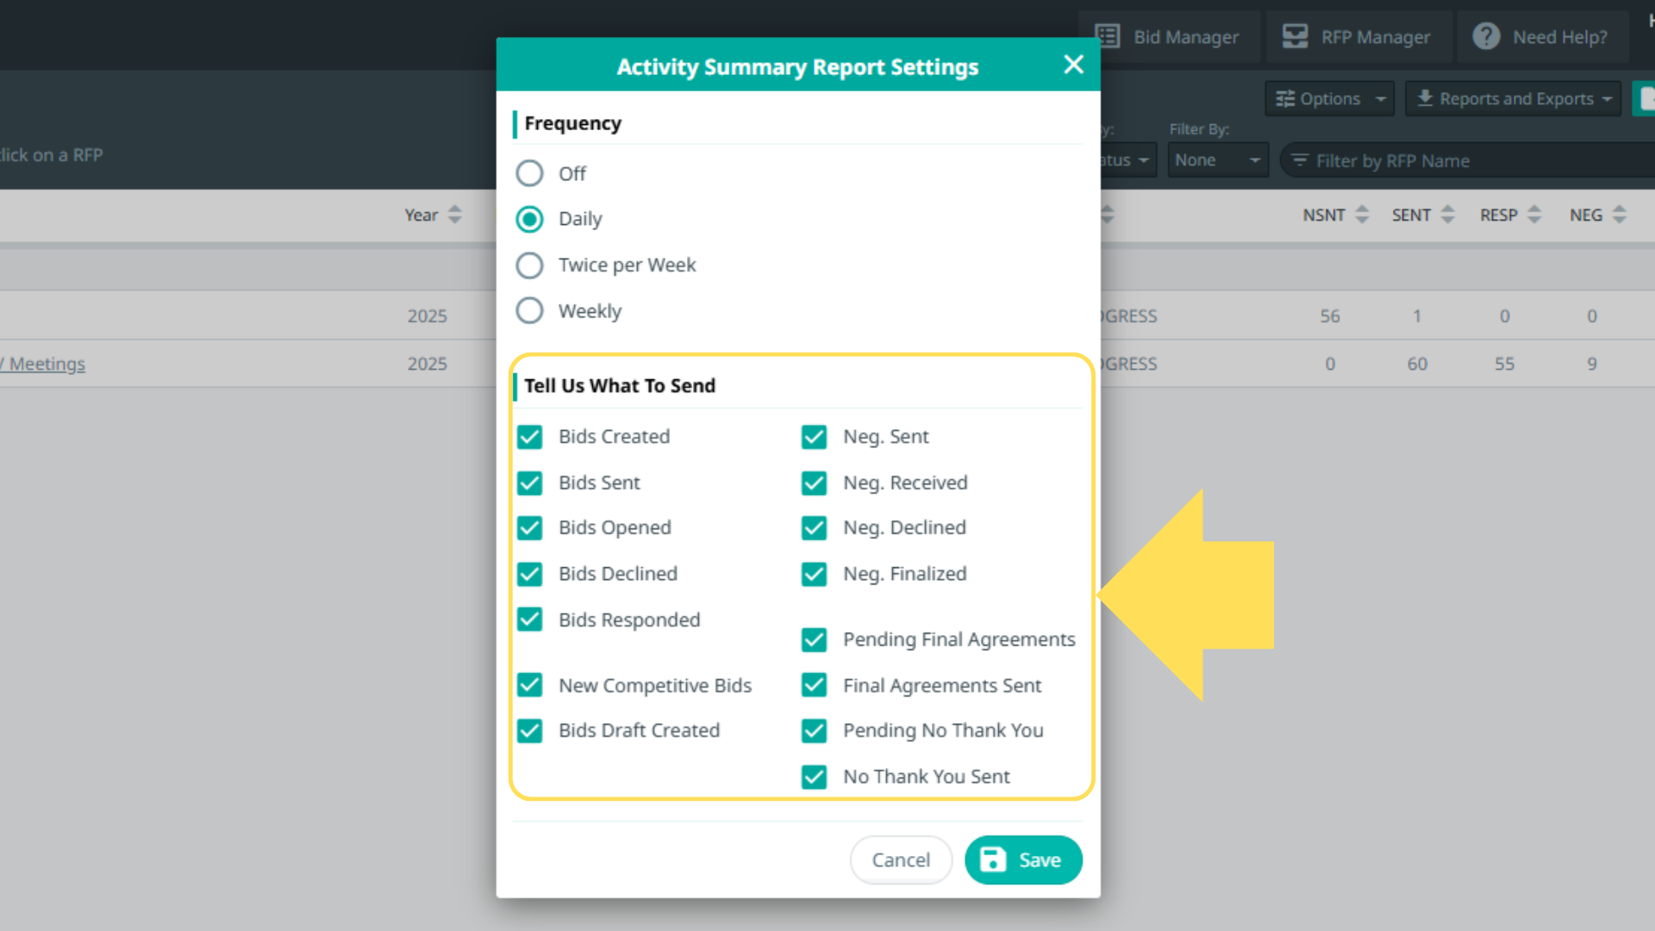Uncheck the Bids Created checkbox

pyautogui.click(x=529, y=437)
